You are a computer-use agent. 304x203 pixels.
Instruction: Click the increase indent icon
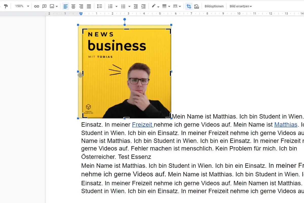coord(143,6)
